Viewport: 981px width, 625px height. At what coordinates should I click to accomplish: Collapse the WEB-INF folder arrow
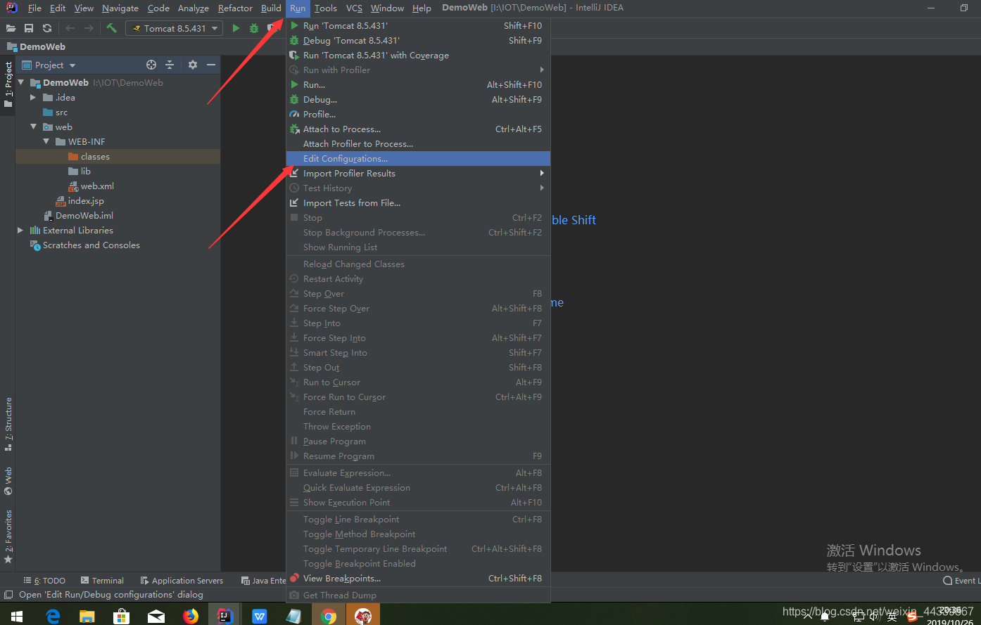[46, 141]
